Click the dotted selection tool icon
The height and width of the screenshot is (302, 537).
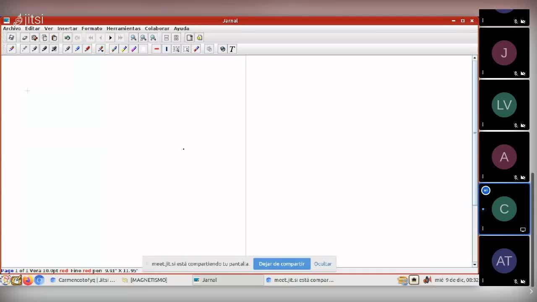click(x=176, y=49)
